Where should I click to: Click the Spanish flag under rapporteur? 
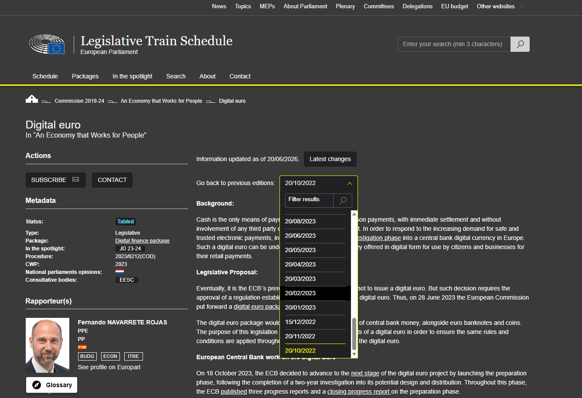point(82,347)
